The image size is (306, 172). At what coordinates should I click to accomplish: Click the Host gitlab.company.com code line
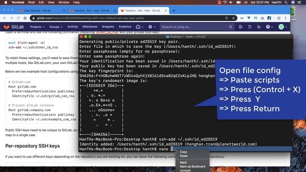click(x=29, y=110)
